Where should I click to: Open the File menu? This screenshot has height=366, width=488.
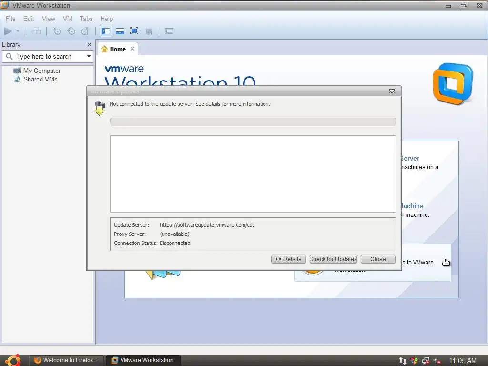10,19
